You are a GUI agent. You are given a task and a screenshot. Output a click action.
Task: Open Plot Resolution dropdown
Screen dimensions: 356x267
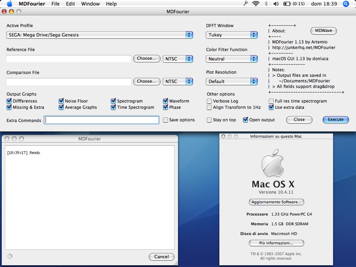232,81
